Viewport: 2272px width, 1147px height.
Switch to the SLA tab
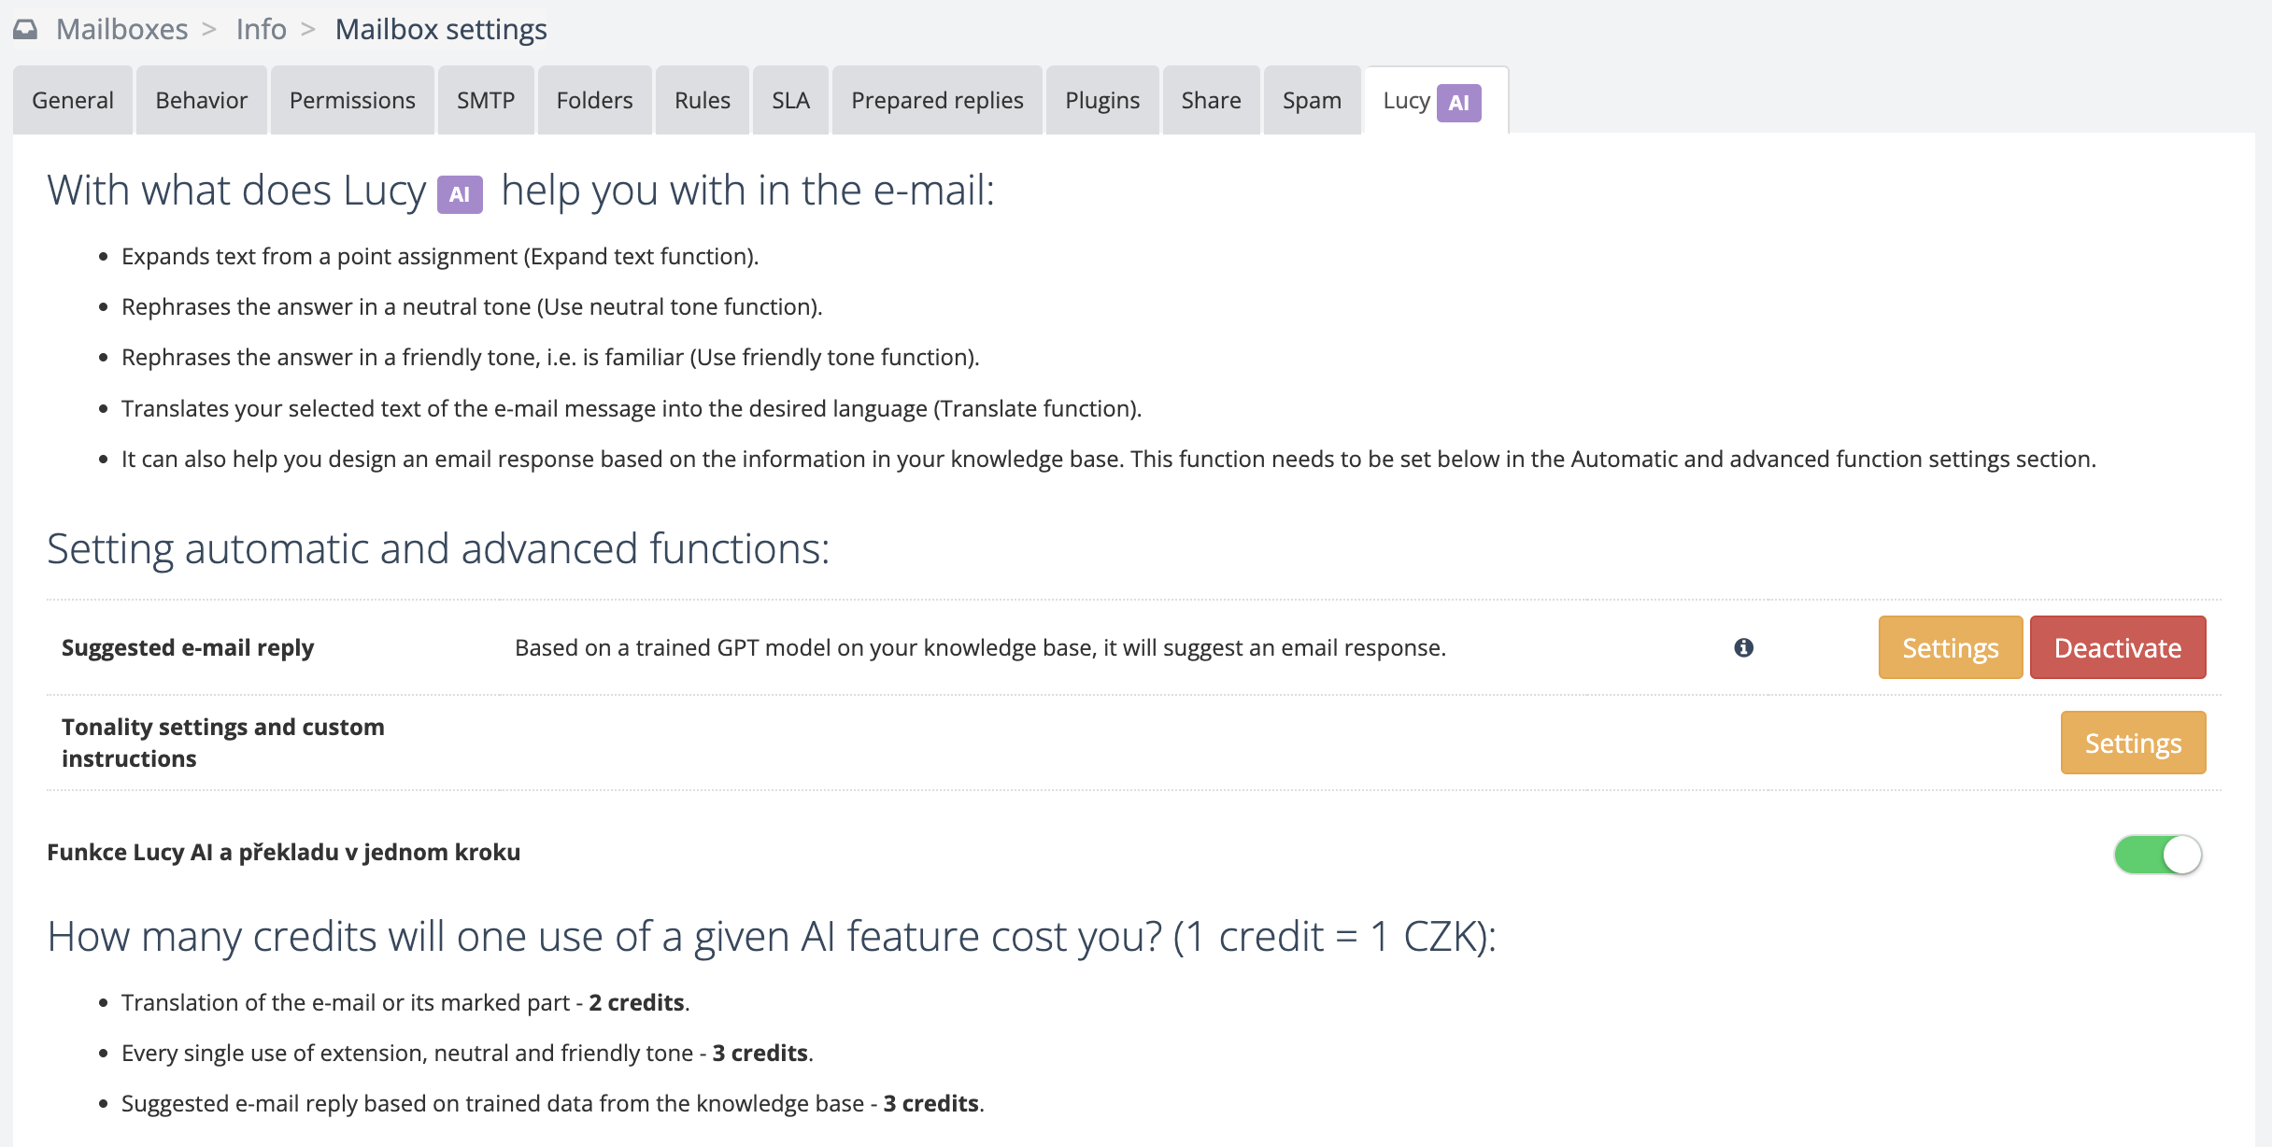790,100
